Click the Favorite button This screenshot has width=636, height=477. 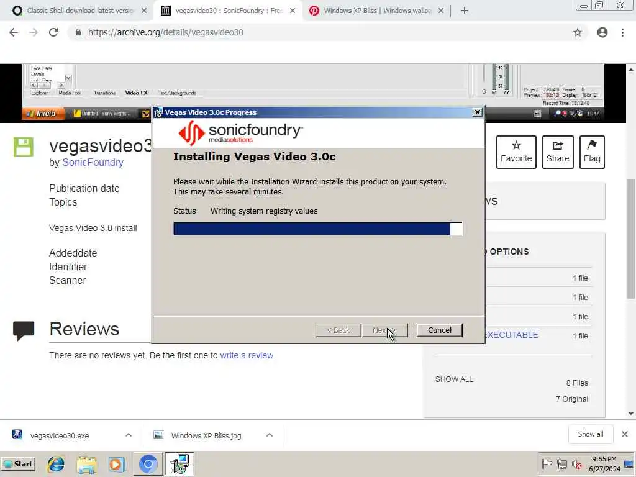click(516, 152)
